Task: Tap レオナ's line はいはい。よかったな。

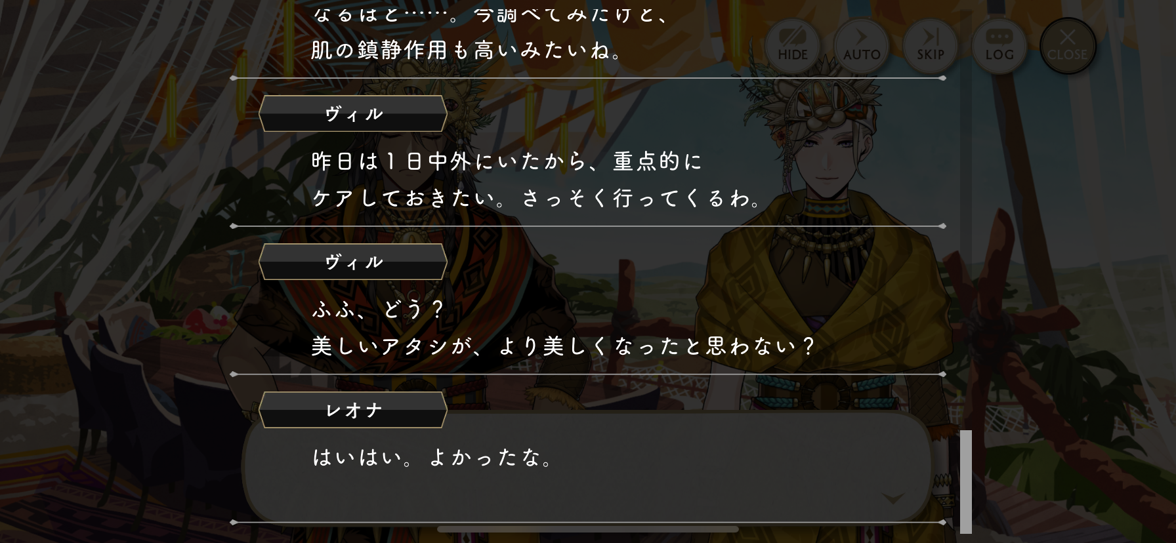Action: tap(433, 458)
